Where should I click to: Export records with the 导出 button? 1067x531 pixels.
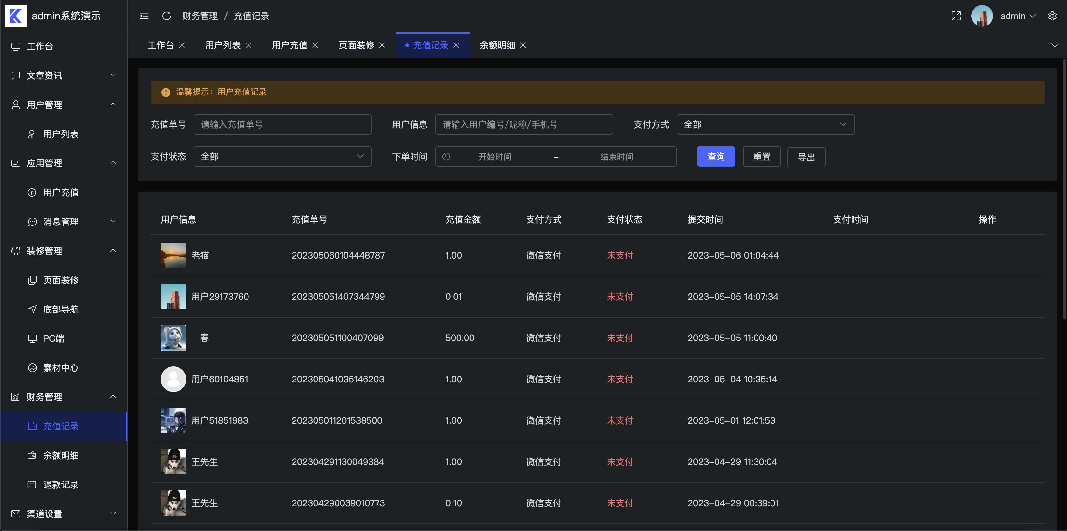tap(805, 157)
